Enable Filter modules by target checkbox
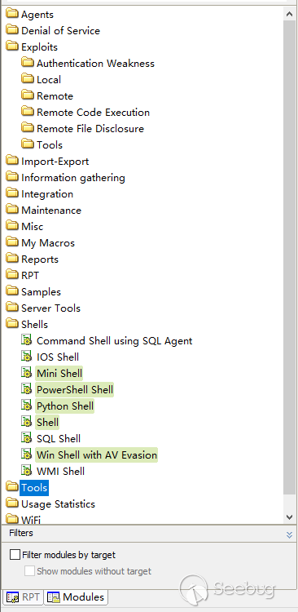 pyautogui.click(x=15, y=555)
